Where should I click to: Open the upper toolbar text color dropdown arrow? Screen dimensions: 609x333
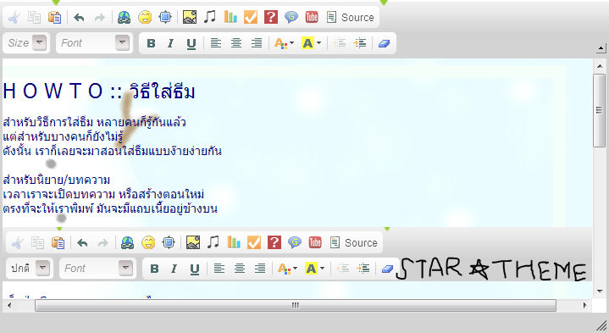pos(291,43)
